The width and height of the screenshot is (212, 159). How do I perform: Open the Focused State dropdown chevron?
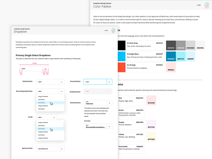pos(109,82)
